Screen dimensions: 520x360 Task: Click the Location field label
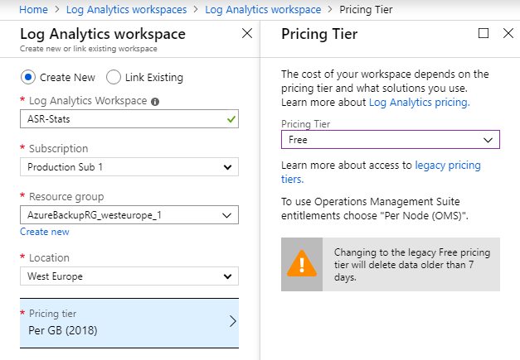(x=49, y=257)
